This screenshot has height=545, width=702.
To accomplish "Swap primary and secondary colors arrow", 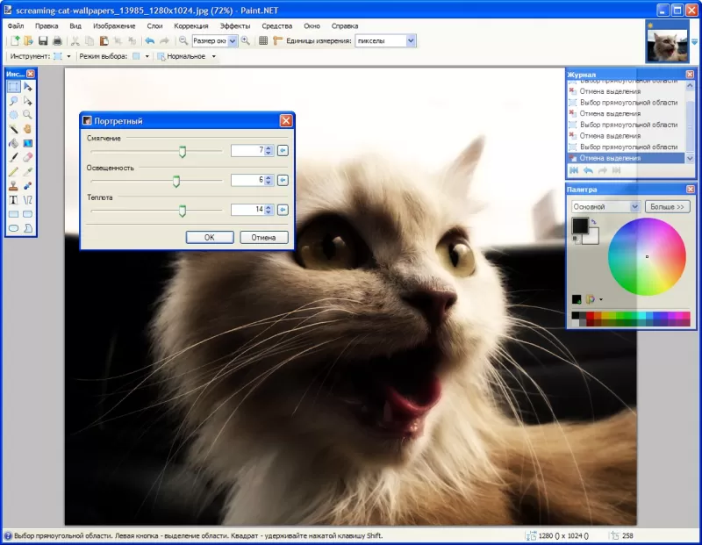I will 594,222.
